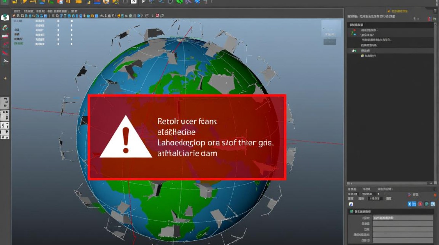This screenshot has height=245, width=439.
Task: Click the bottommost empty property field
Action: pyautogui.click(x=403, y=240)
